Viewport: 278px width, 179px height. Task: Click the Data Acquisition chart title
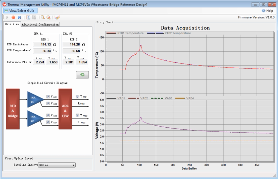pos(185,28)
